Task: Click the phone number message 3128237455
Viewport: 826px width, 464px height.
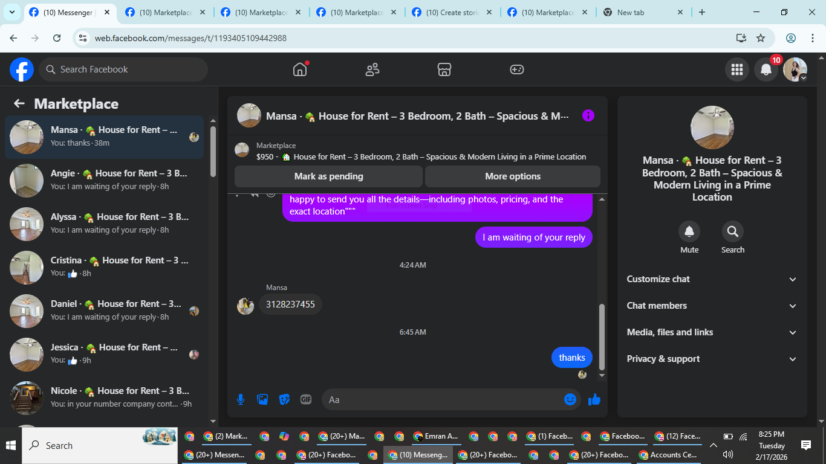Action: click(290, 304)
